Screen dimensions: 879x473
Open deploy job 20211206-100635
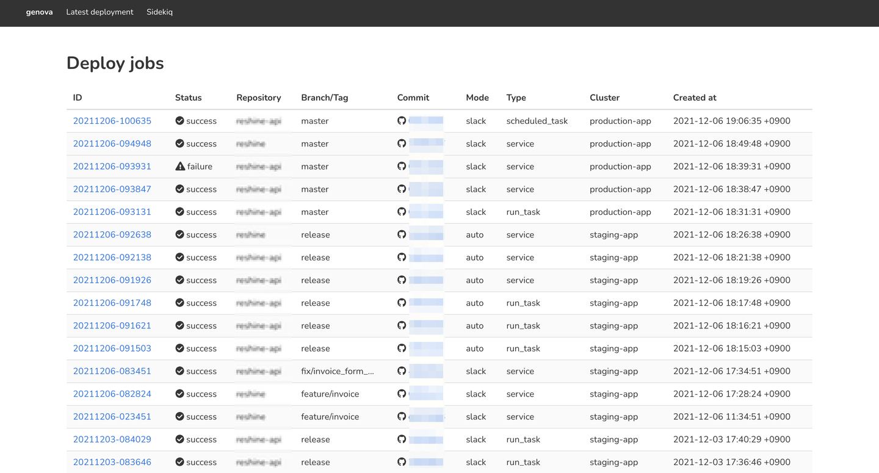pyautogui.click(x=112, y=121)
